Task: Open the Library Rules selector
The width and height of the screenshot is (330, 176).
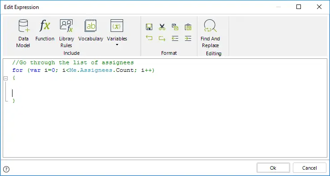Action: click(66, 33)
